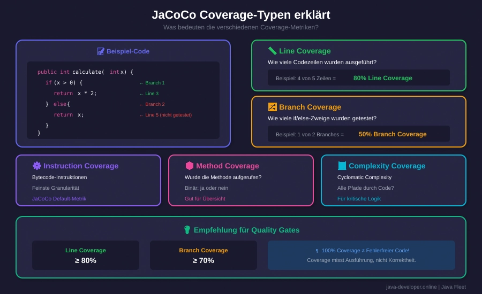Click the icon beside Complexity Coverage heading
This screenshot has width=482, height=294.
pyautogui.click(x=342, y=166)
